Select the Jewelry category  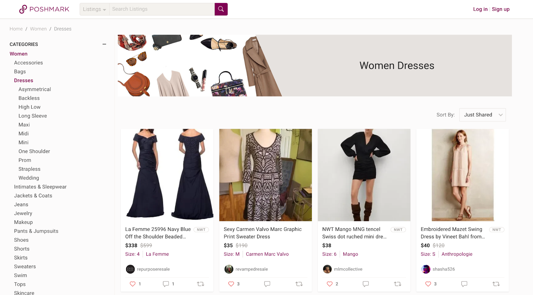point(23,213)
